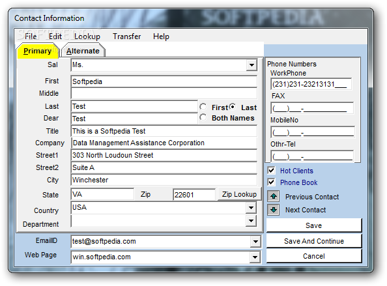This screenshot has width=387, height=286.
Task: Click Save And Continue button
Action: (x=314, y=241)
